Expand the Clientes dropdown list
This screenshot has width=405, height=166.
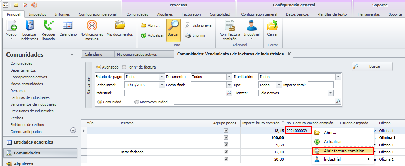[330, 93]
